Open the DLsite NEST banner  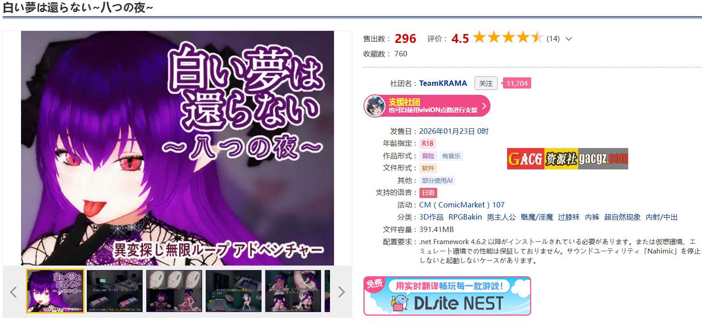(447, 296)
